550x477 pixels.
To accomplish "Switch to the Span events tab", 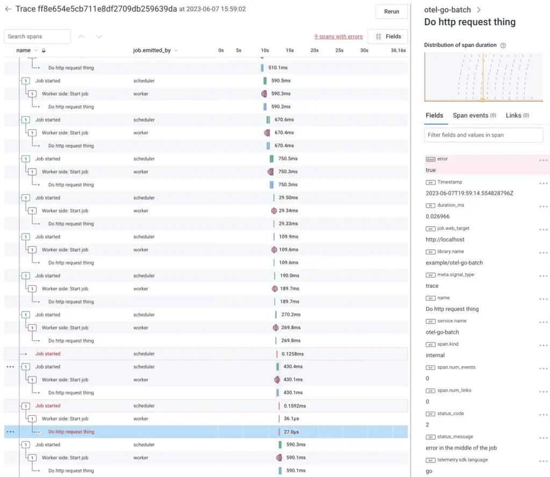I will 474,116.
